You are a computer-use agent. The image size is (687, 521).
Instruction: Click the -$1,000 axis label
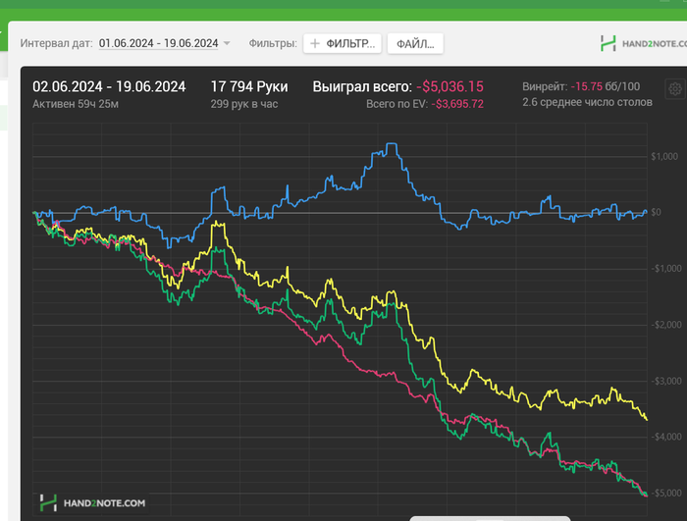pos(666,269)
